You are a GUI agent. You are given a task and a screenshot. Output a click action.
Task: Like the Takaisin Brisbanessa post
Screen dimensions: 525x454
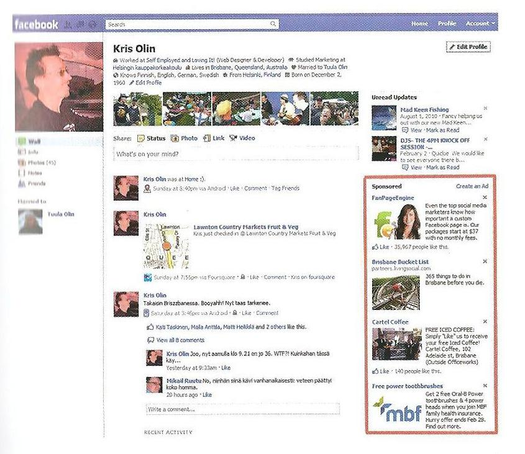(x=247, y=313)
